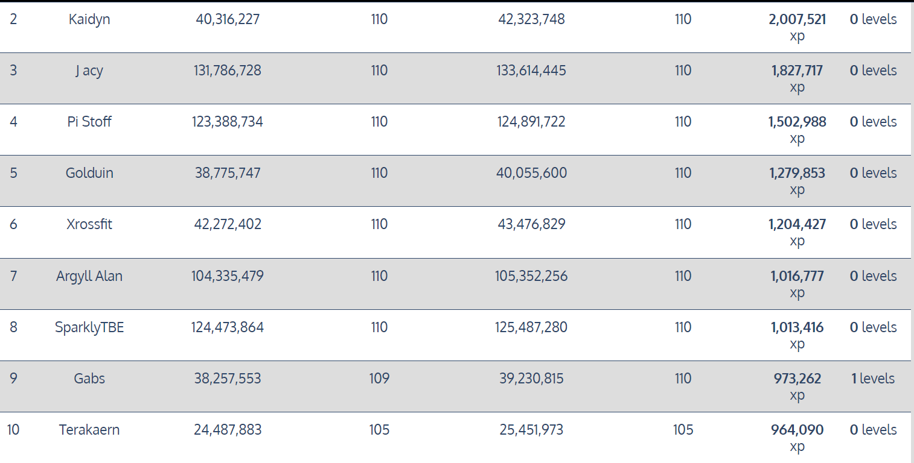Click the 1,827,717 xp gained value

pyautogui.click(x=797, y=71)
